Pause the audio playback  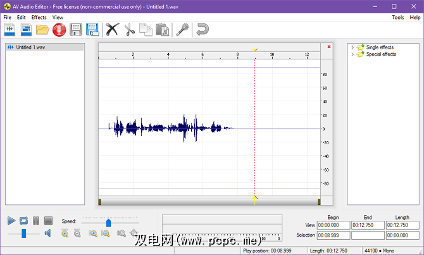[x=36, y=221]
